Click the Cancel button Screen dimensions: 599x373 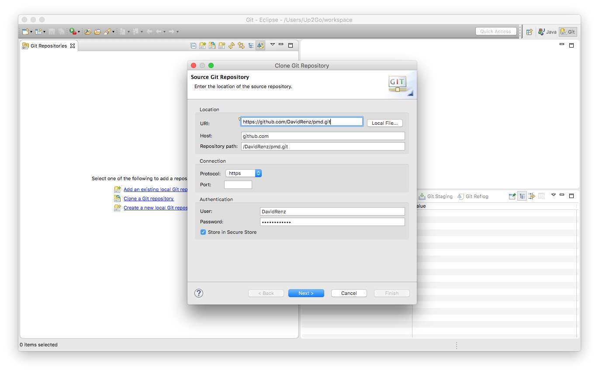point(349,293)
